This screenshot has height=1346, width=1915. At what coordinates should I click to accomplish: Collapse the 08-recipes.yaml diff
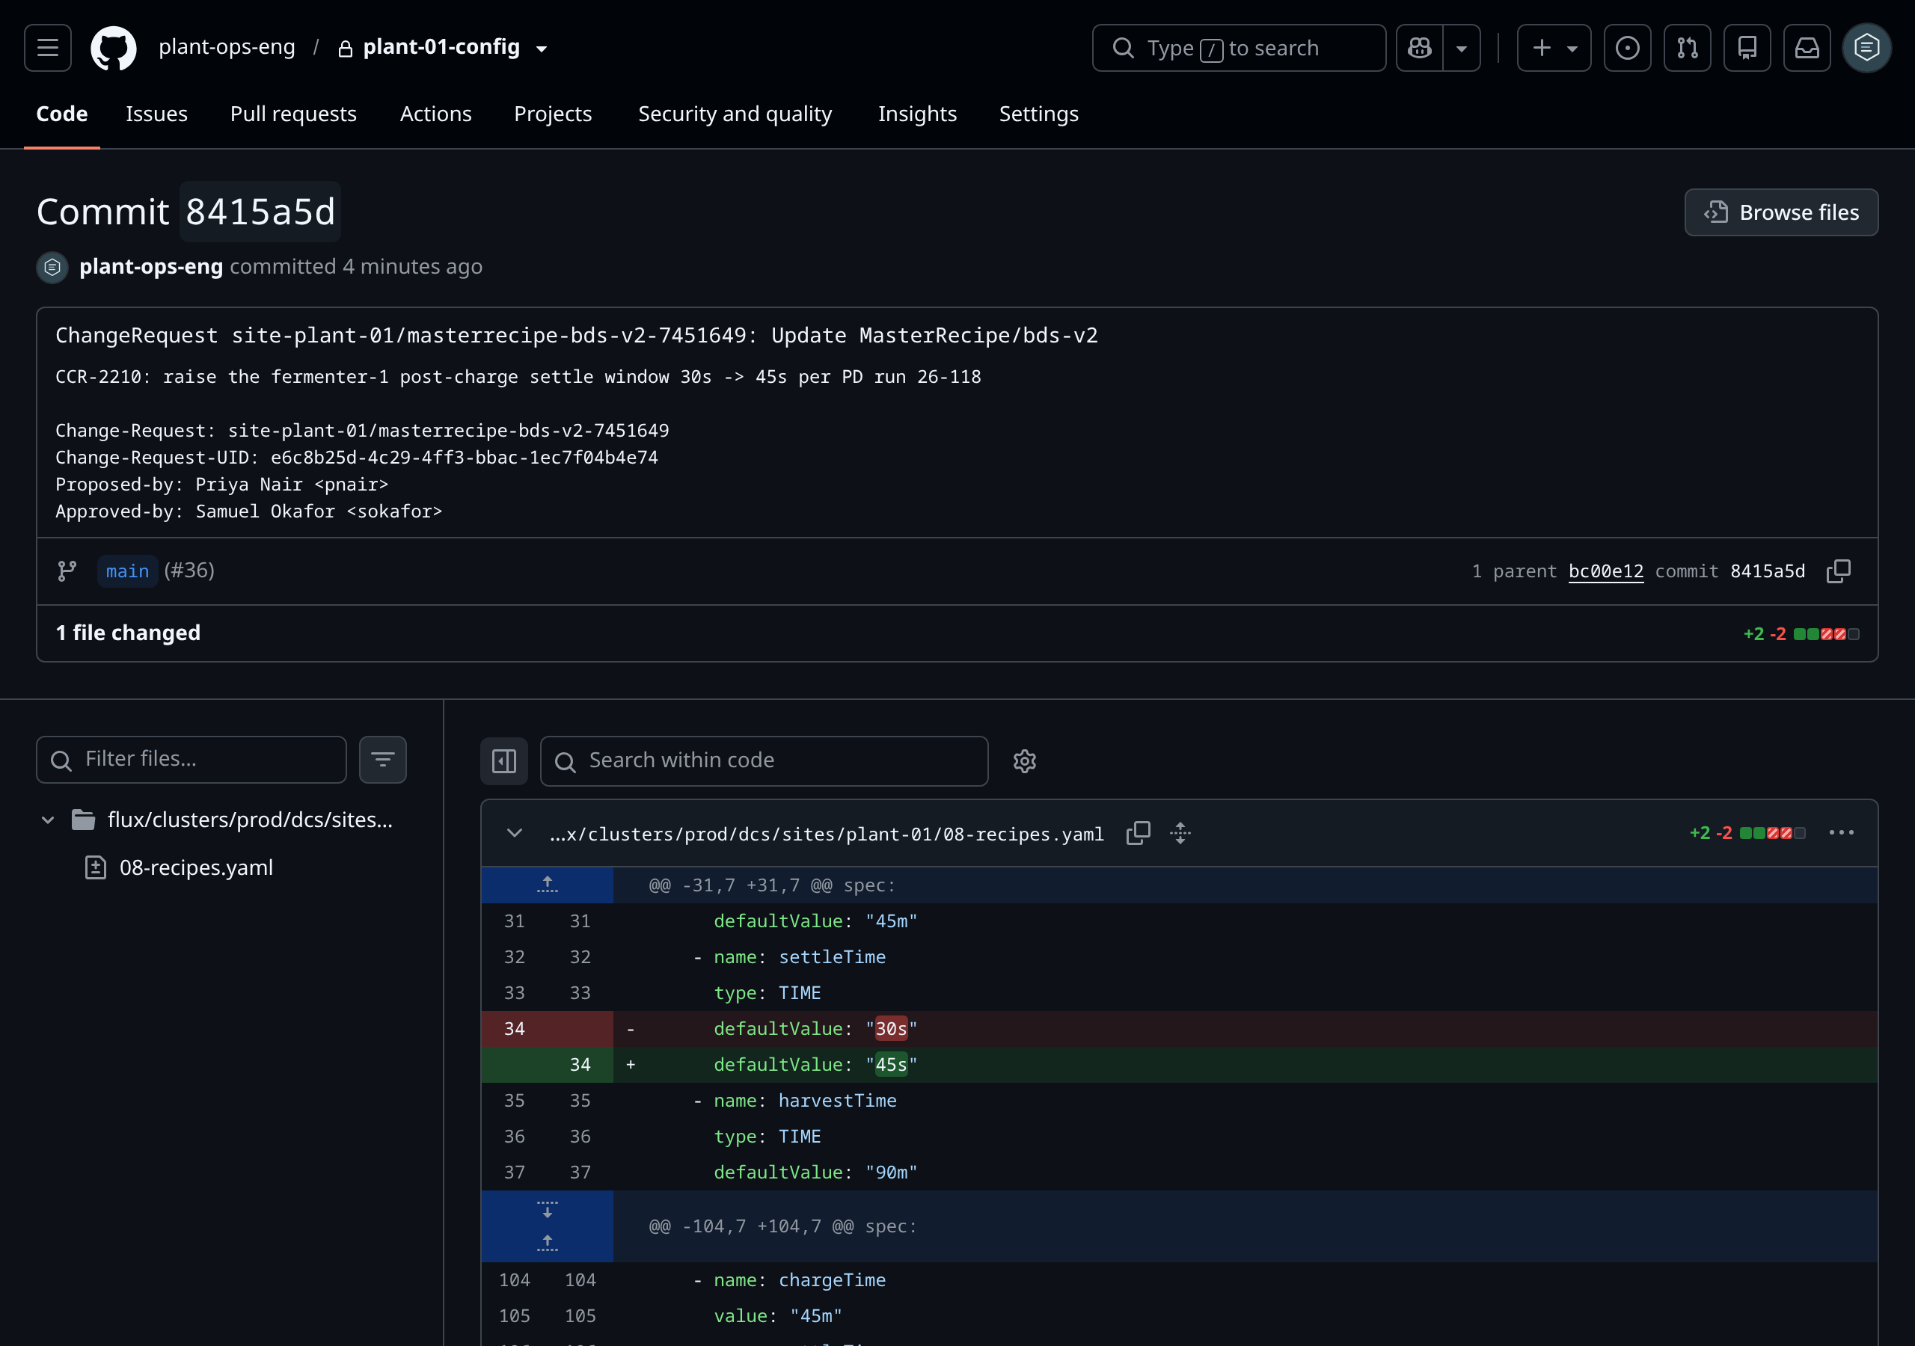coord(515,833)
